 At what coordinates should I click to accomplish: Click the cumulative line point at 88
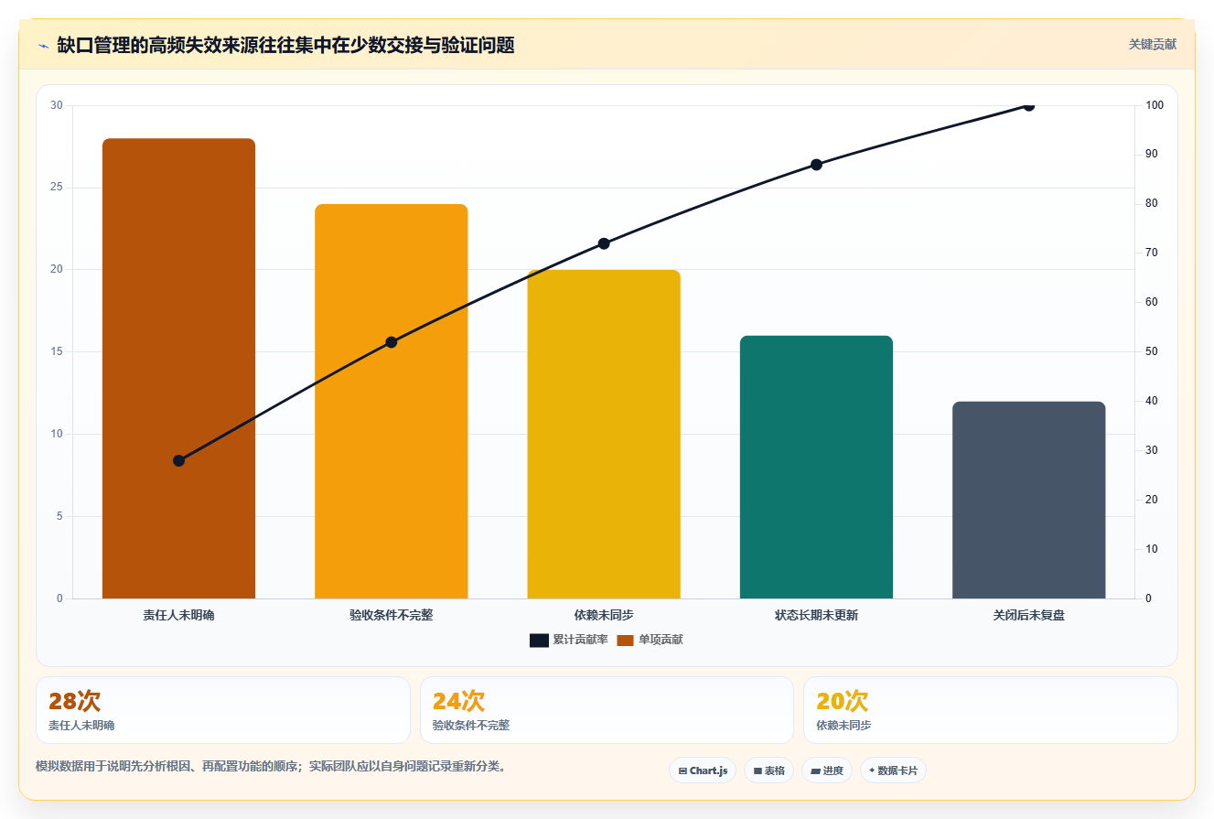(816, 165)
